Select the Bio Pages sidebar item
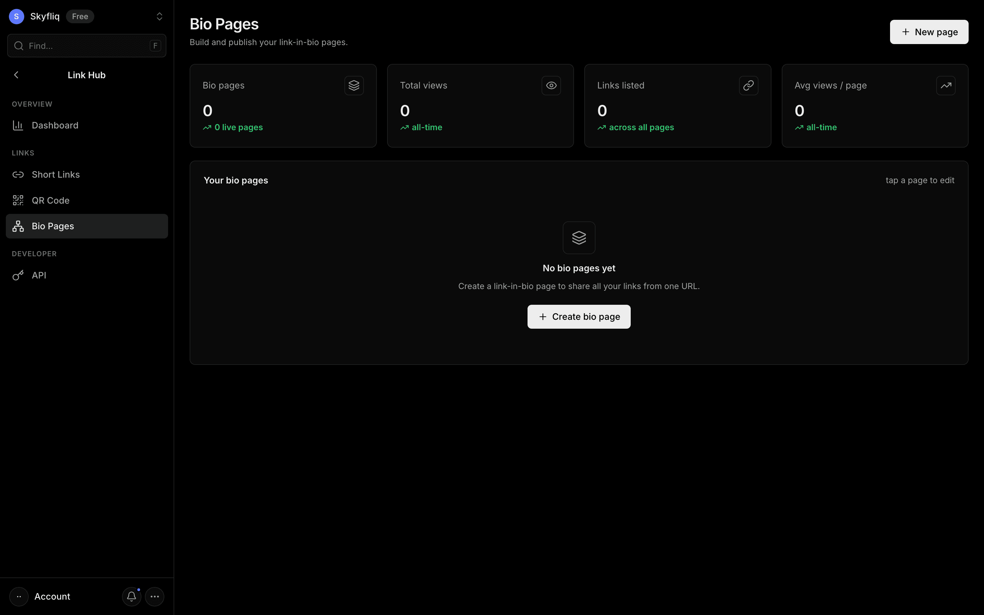984x615 pixels. (86, 226)
